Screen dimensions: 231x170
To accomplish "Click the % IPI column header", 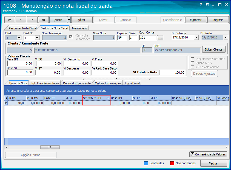I will [x=141, y=98].
